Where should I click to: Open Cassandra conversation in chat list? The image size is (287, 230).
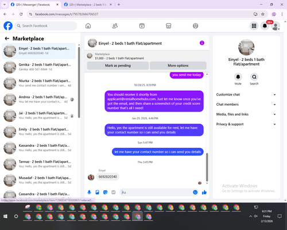pos(38,194)
